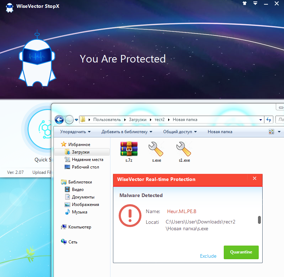Click the Exclude link
The height and width of the screenshot is (277, 284).
click(x=208, y=256)
